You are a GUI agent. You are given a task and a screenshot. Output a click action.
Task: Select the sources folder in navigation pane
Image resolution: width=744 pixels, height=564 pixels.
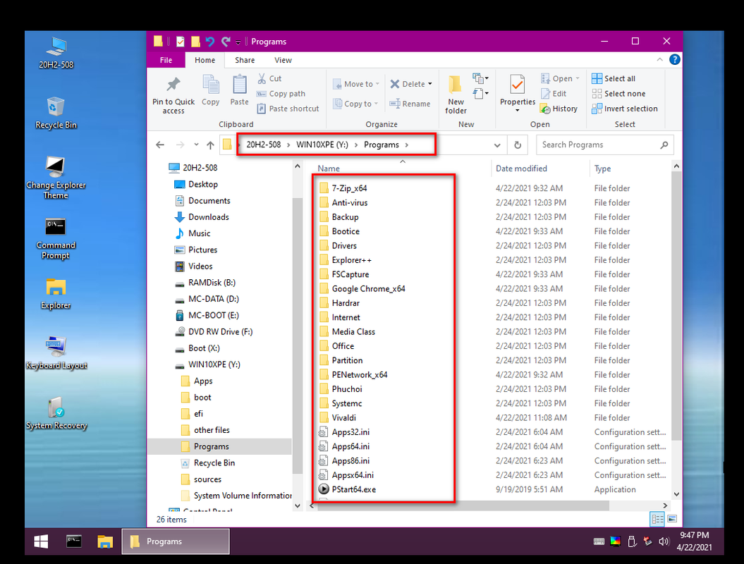pyautogui.click(x=207, y=479)
